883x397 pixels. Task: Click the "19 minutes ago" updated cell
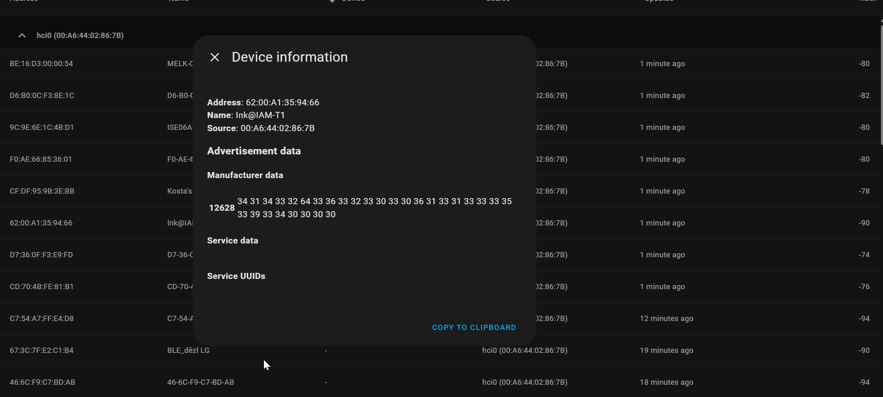pyautogui.click(x=667, y=350)
